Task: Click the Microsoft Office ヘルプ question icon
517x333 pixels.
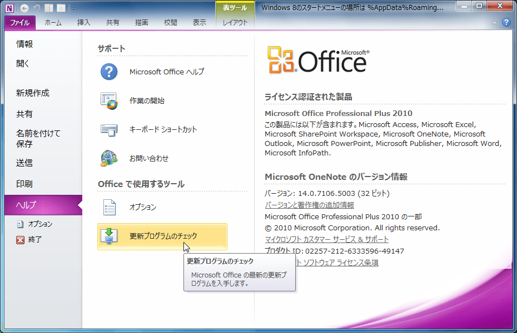Action: pyautogui.click(x=109, y=72)
